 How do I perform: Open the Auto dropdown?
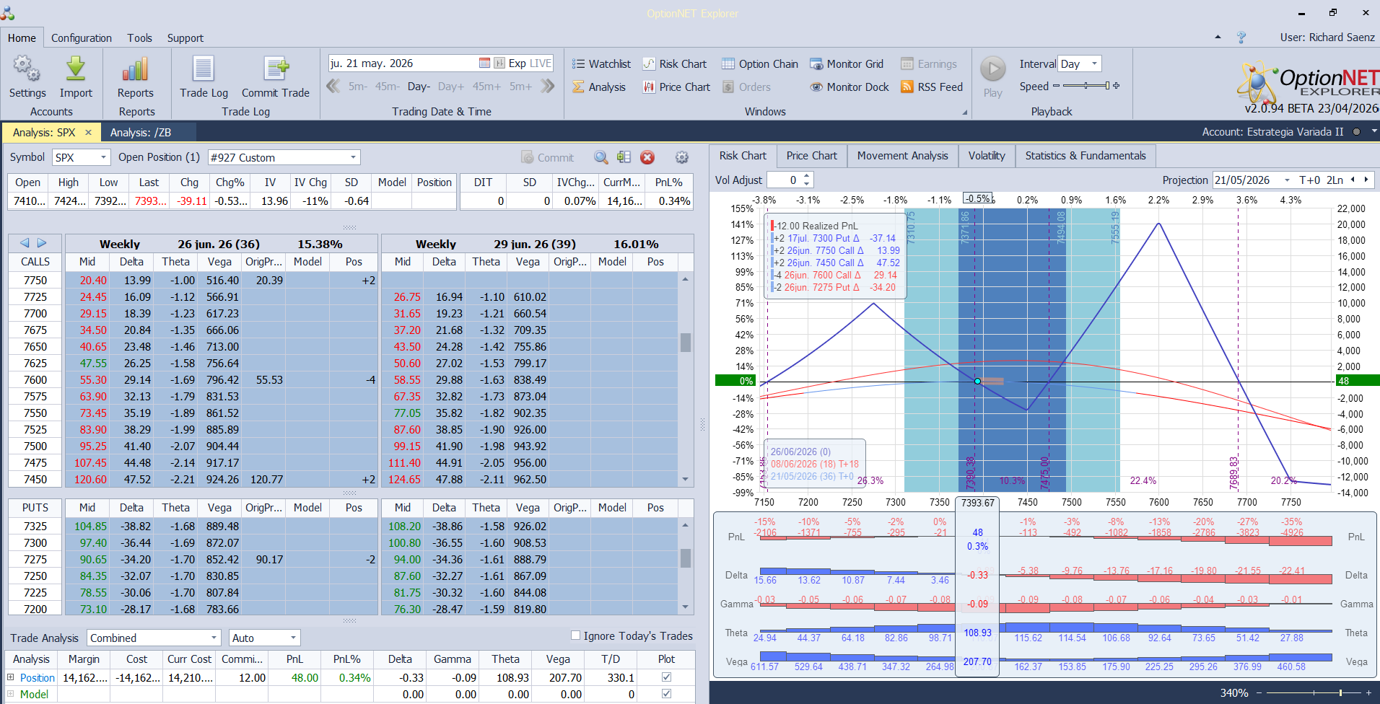[293, 638]
